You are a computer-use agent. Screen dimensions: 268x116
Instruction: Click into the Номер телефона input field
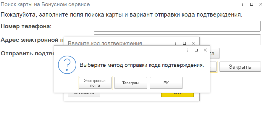[x=177, y=26]
